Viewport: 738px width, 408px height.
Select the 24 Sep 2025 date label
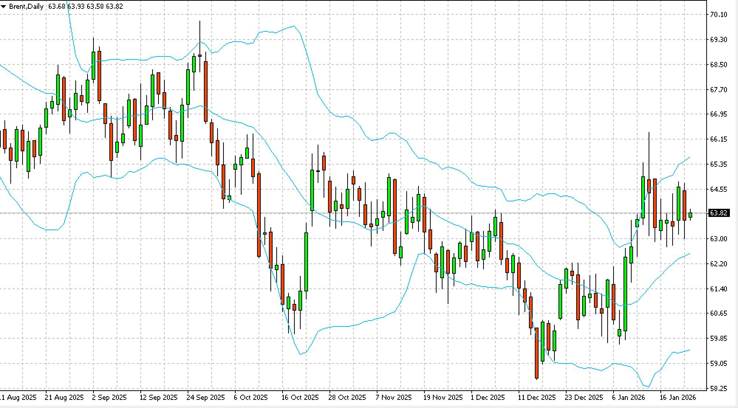[205, 398]
